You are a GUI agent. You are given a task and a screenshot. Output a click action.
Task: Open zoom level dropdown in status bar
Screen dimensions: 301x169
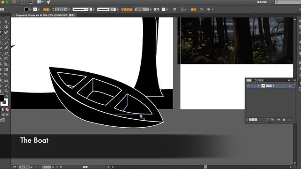pos(32,167)
